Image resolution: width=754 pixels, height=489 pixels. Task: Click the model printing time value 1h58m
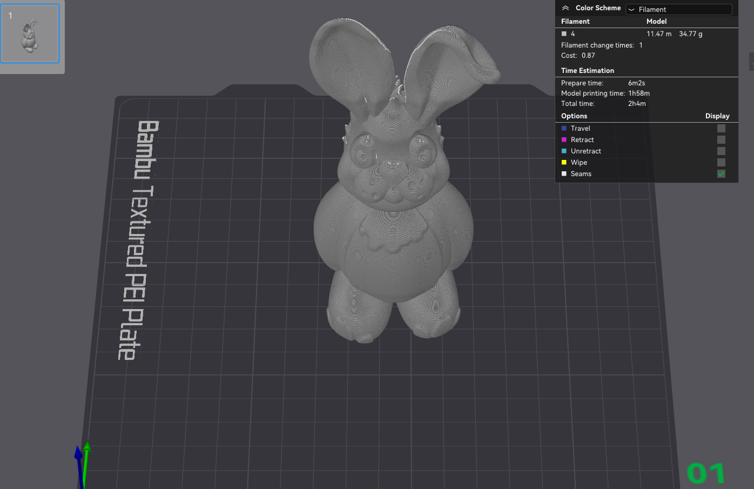639,93
